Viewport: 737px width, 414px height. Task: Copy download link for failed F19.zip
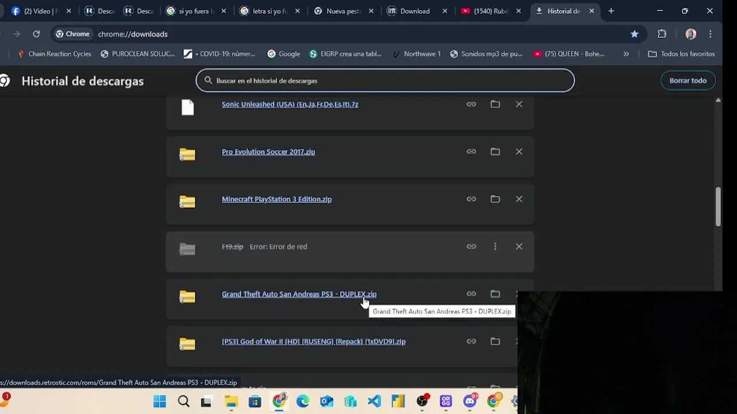click(471, 247)
